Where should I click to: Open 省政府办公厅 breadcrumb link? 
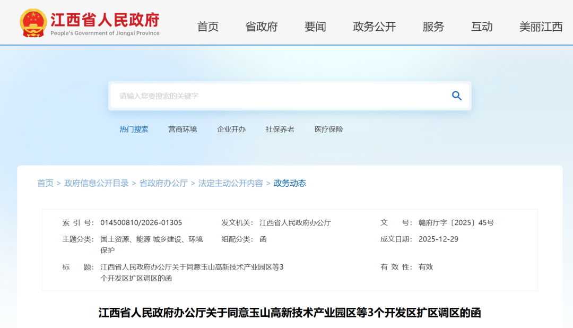tap(163, 183)
